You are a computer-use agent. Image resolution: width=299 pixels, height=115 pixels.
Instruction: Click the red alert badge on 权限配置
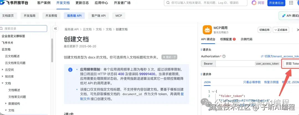point(234,39)
